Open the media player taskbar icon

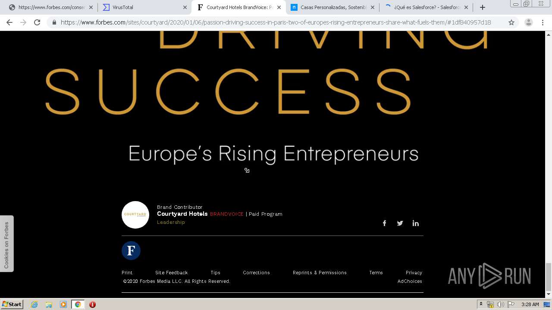tap(63, 304)
